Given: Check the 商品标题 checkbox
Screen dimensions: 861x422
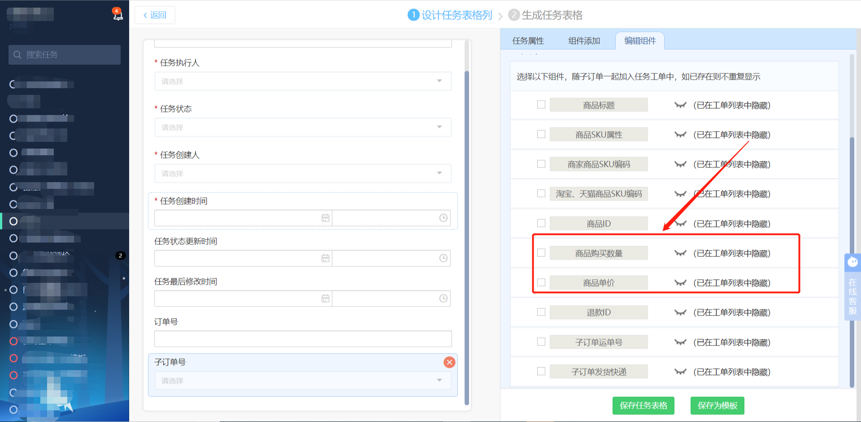Looking at the screenshot, I should pyautogui.click(x=541, y=105).
